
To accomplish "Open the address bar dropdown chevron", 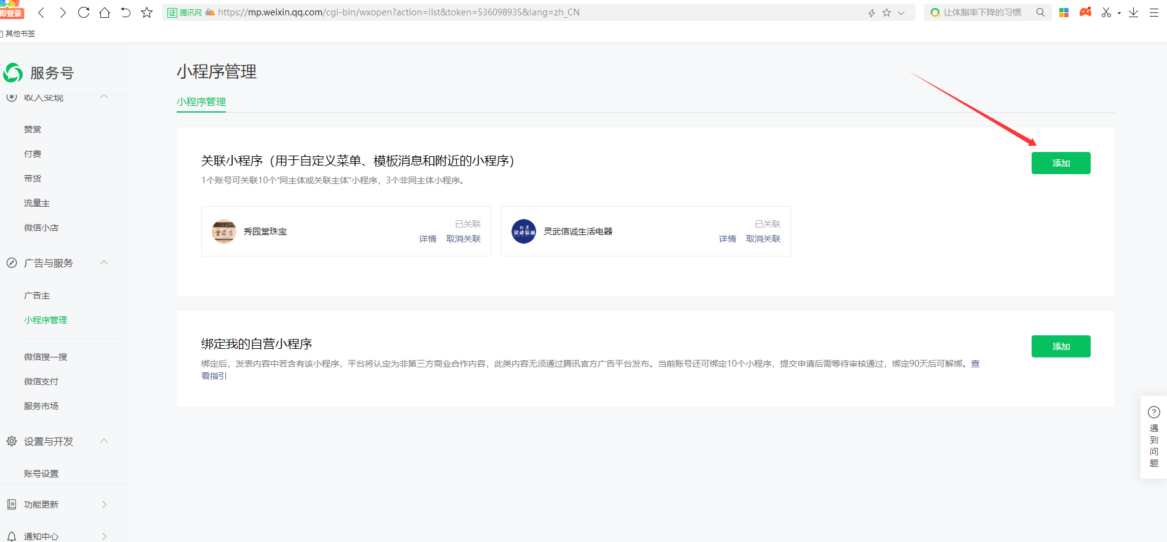I will (x=901, y=13).
